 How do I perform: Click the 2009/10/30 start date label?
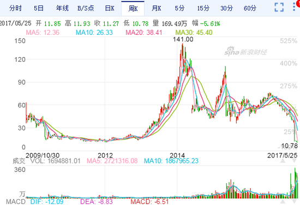[x=43, y=155]
